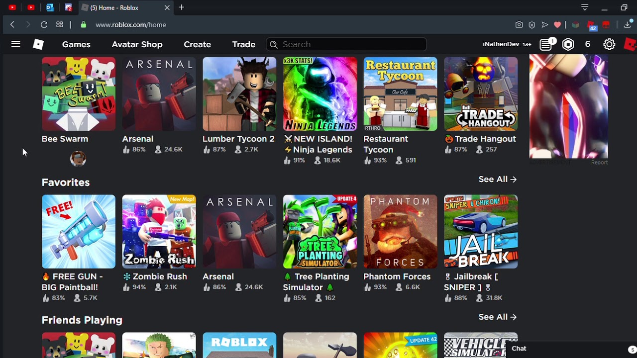This screenshot has height=358, width=637.
Task: Close the Home - Roblox tab
Action: click(167, 7)
